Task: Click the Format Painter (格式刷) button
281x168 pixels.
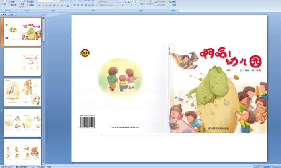Action: click(x=12, y=5)
